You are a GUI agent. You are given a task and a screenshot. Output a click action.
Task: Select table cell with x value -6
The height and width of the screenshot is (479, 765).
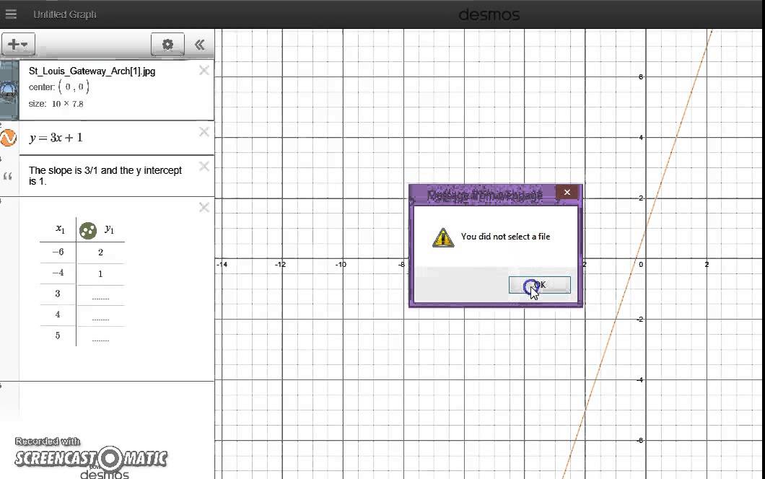(58, 252)
